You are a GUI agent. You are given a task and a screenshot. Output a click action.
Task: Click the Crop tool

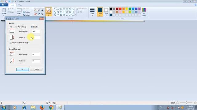tap(26, 9)
